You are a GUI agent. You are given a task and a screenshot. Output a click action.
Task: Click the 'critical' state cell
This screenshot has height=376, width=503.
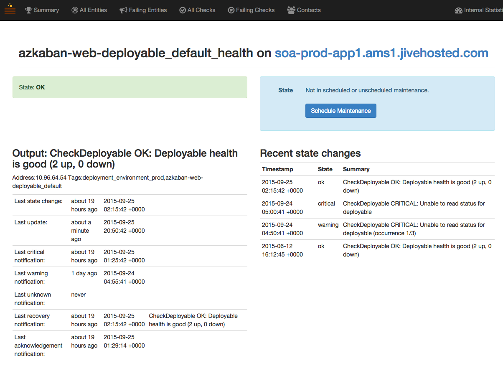pyautogui.click(x=326, y=203)
